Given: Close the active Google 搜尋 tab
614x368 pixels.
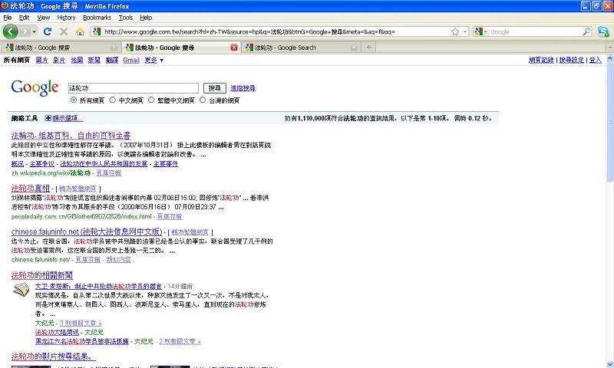Looking at the screenshot, I should (x=234, y=48).
